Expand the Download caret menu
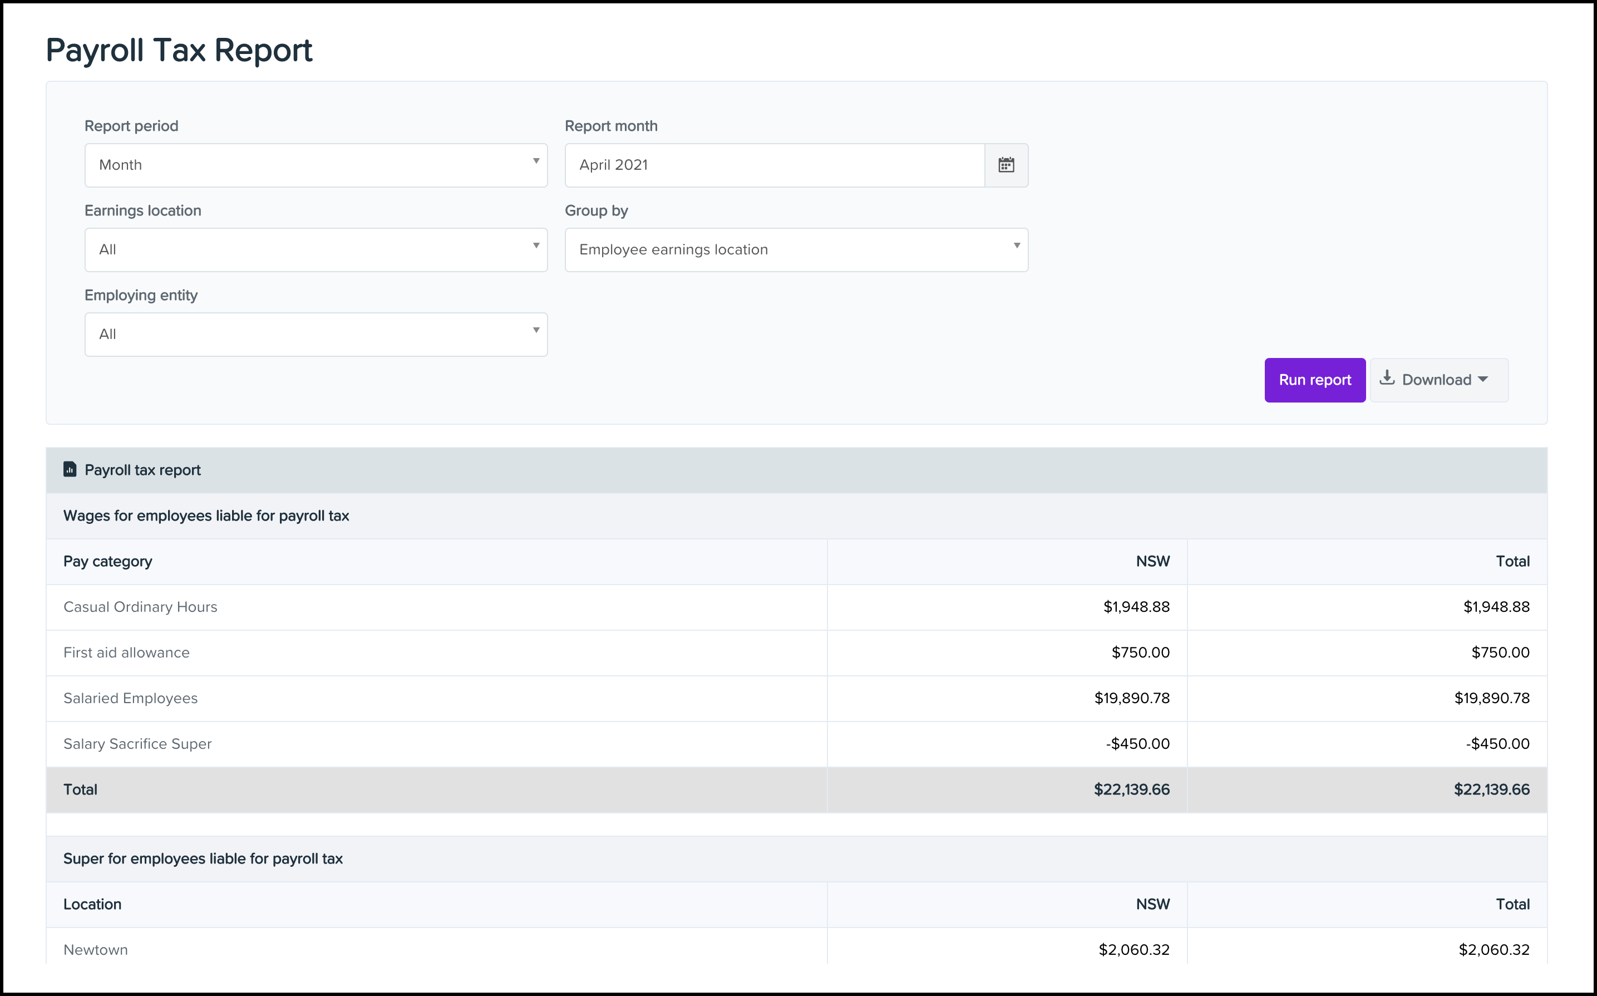The image size is (1597, 996). pyautogui.click(x=1482, y=380)
